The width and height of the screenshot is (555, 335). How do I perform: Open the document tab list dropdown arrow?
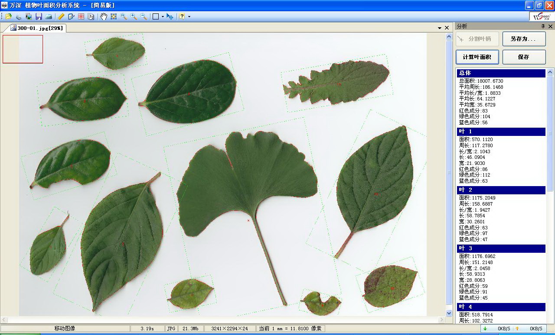(x=440, y=28)
